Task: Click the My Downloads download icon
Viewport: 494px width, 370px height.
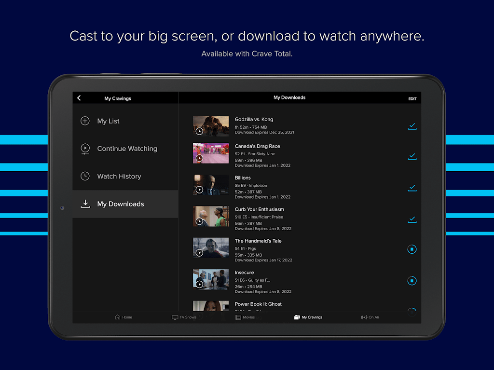Action: (x=85, y=204)
